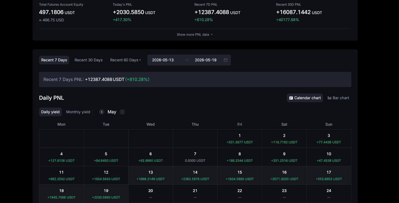The width and height of the screenshot is (399, 203).
Task: Click the +40177.68% percentage
Action: [287, 20]
